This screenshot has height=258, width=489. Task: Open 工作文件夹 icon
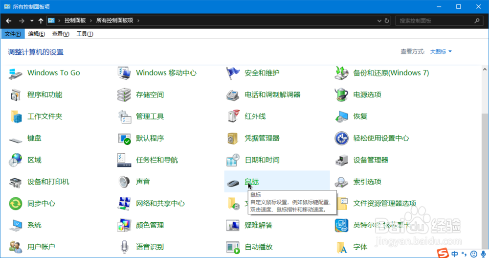point(15,117)
